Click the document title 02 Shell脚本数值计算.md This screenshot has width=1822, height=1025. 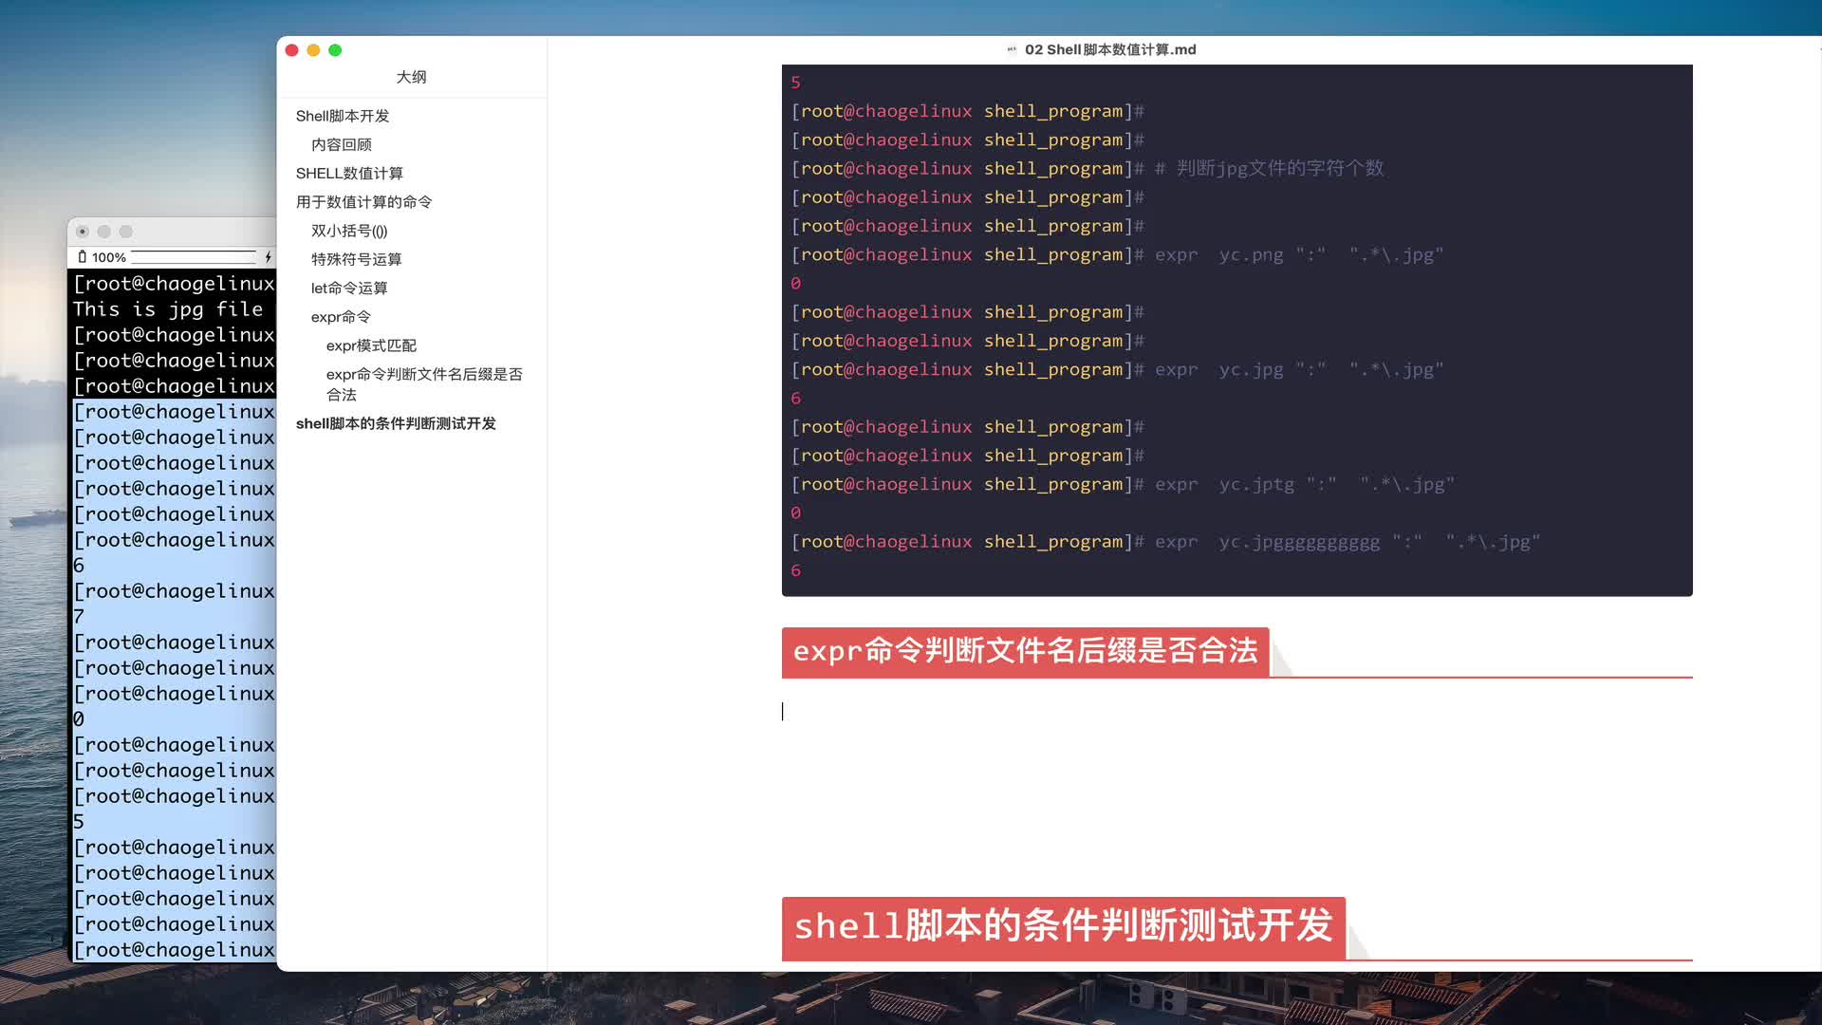pos(1110,49)
